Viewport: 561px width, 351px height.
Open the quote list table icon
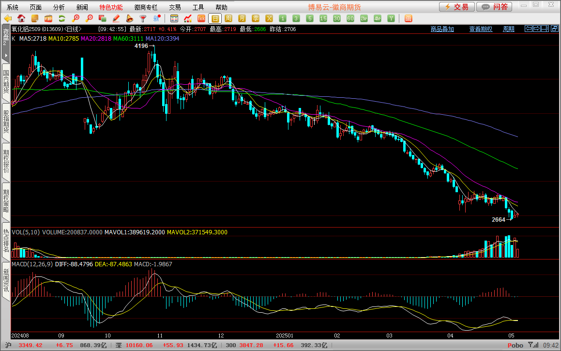[x=174, y=18]
